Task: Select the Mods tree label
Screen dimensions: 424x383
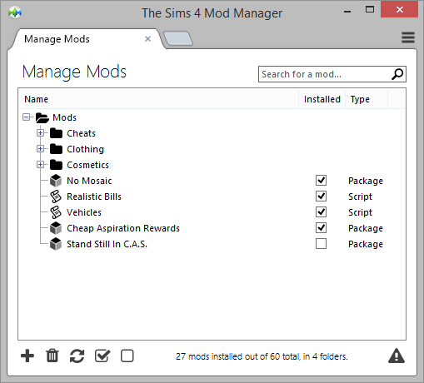Action: 64,117
